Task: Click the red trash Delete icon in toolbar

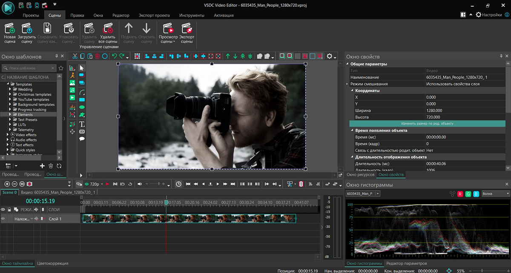Action: [x=97, y=56]
